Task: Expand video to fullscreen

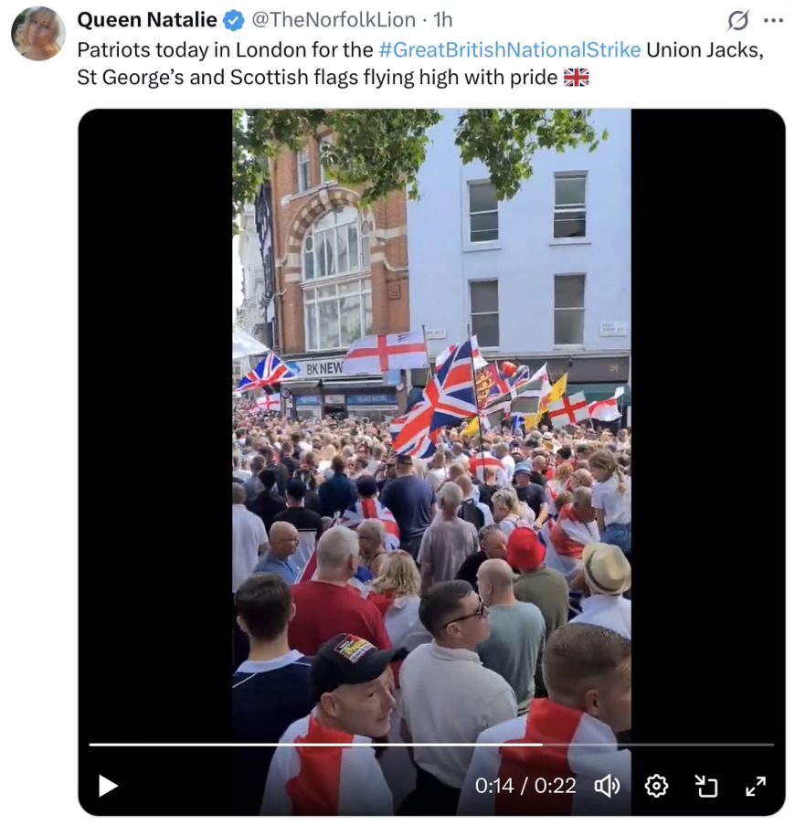Action: (x=756, y=786)
